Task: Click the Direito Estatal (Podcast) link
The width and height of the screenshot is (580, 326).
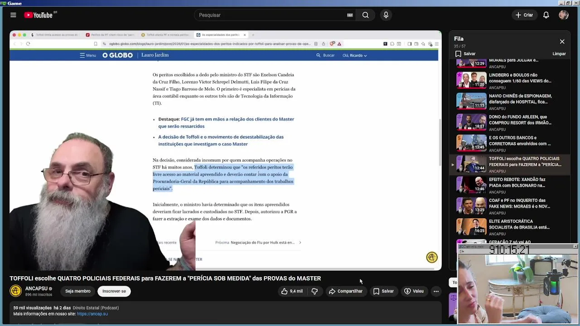Action: pos(96,308)
